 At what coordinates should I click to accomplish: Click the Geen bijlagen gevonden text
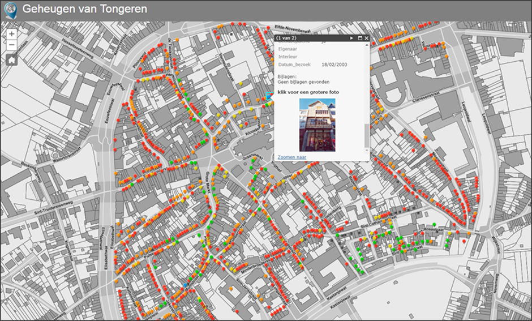pos(303,82)
